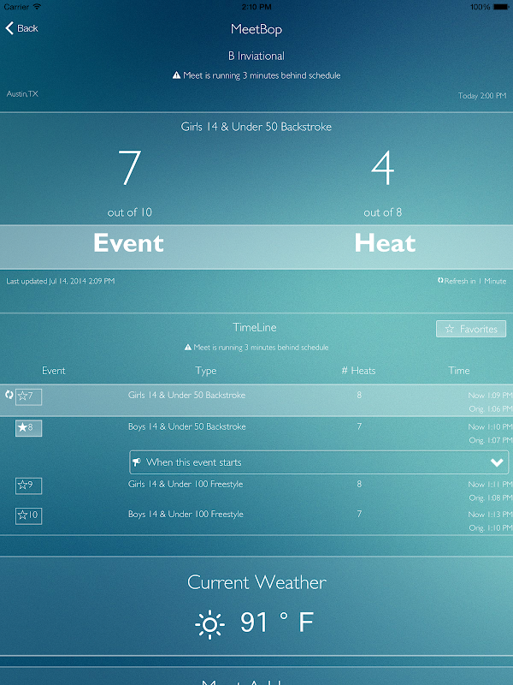This screenshot has width=513, height=685.
Task: Click the 'Last updated Jul 14, 2014' text
Action: coord(61,281)
